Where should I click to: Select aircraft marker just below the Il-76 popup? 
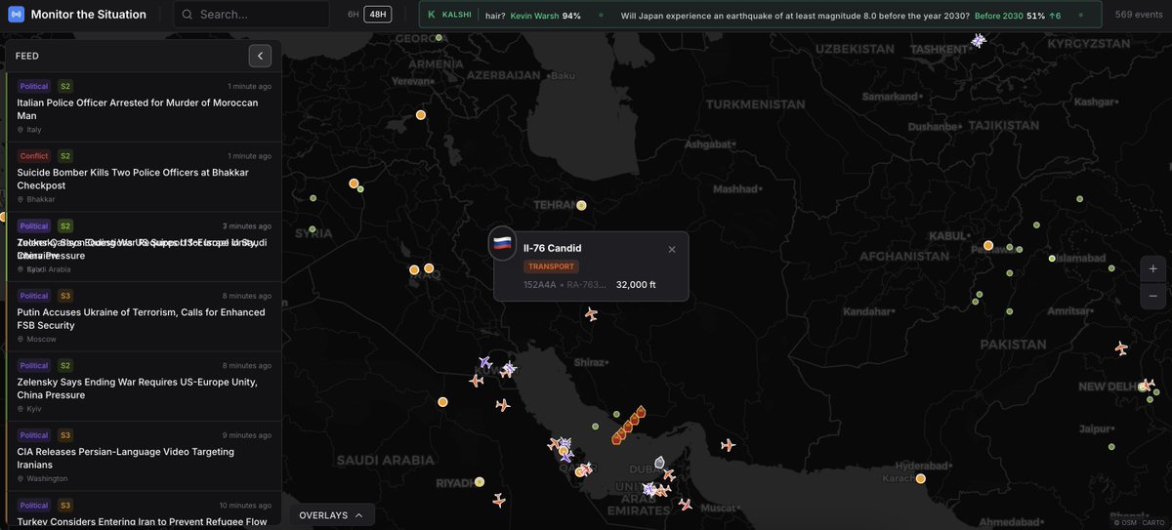pyautogui.click(x=591, y=314)
